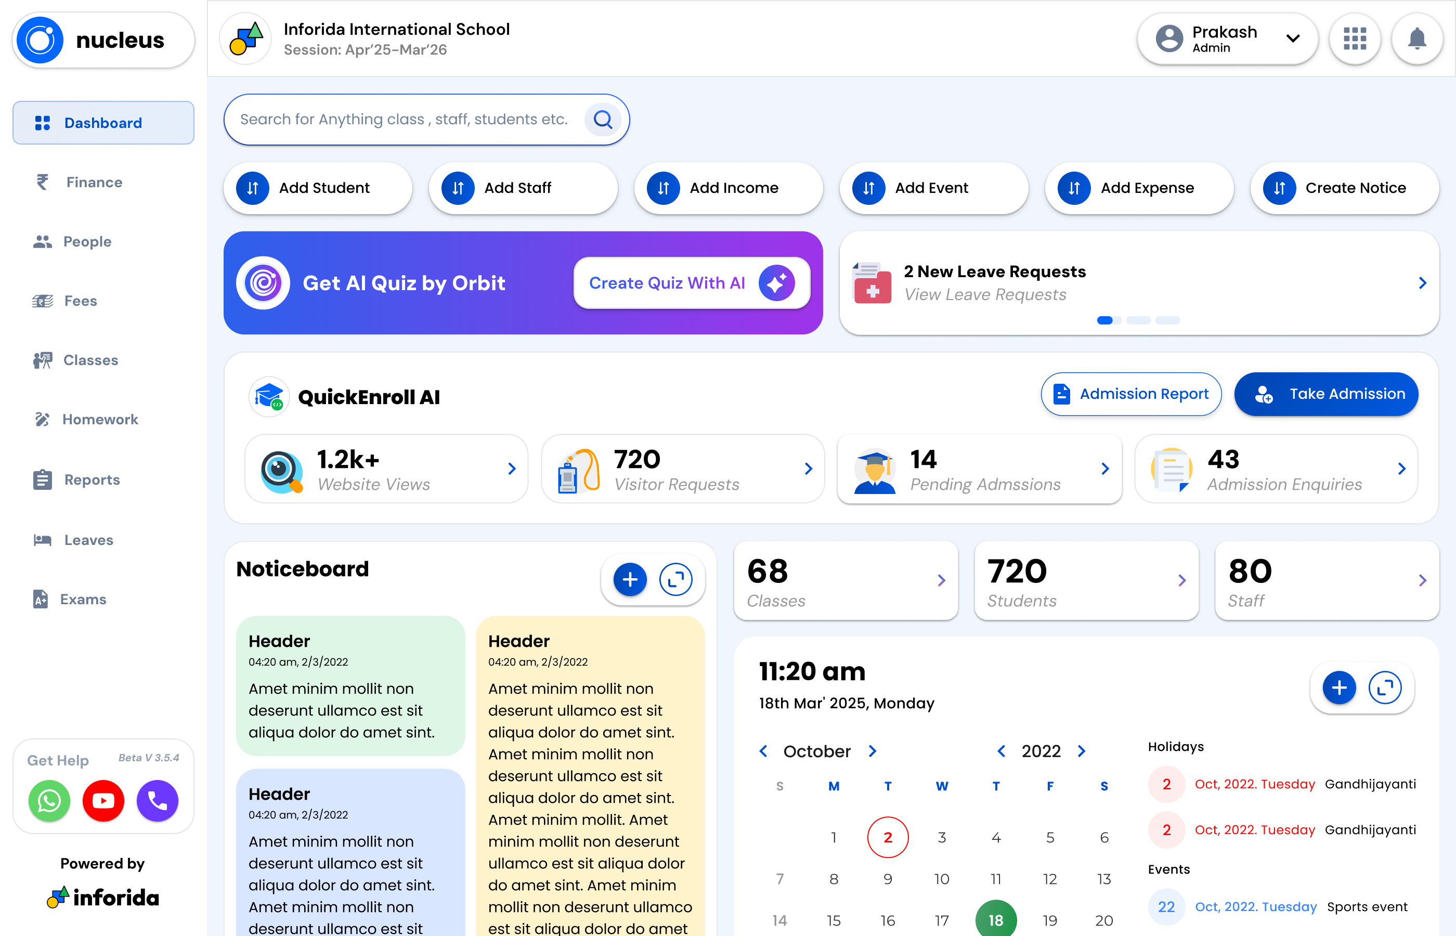This screenshot has width=1456, height=936.
Task: Open the notifications bell icon
Action: (1417, 38)
